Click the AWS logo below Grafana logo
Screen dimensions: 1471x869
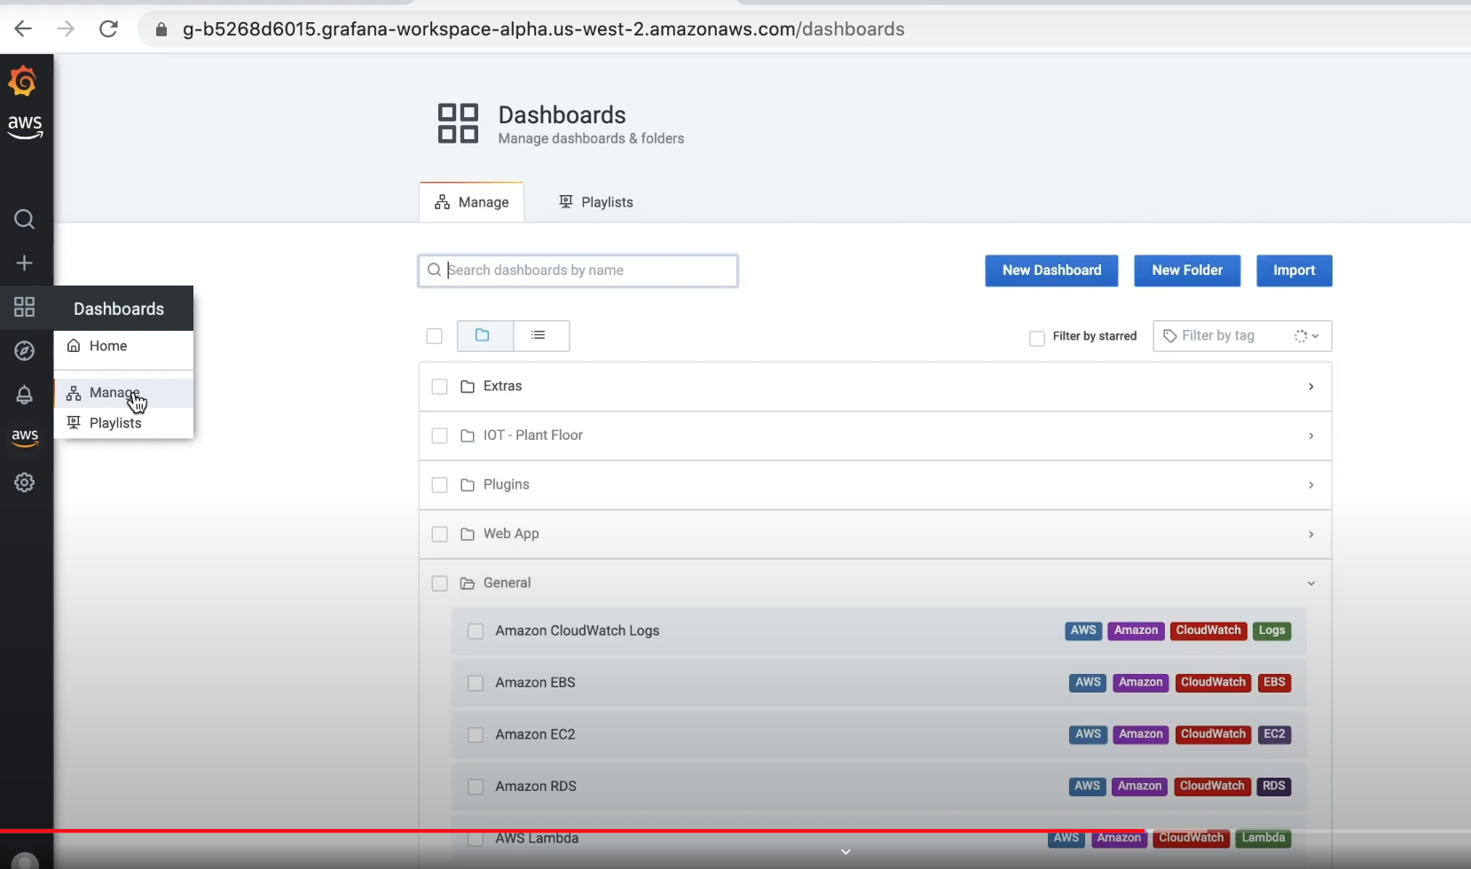click(x=25, y=127)
